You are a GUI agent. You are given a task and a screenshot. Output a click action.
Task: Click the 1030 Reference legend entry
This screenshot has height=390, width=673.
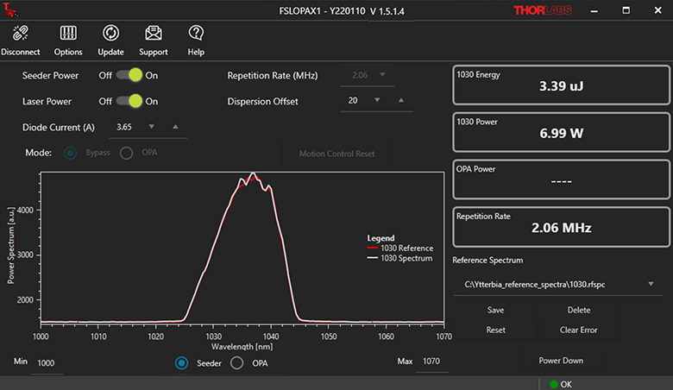[x=400, y=248]
